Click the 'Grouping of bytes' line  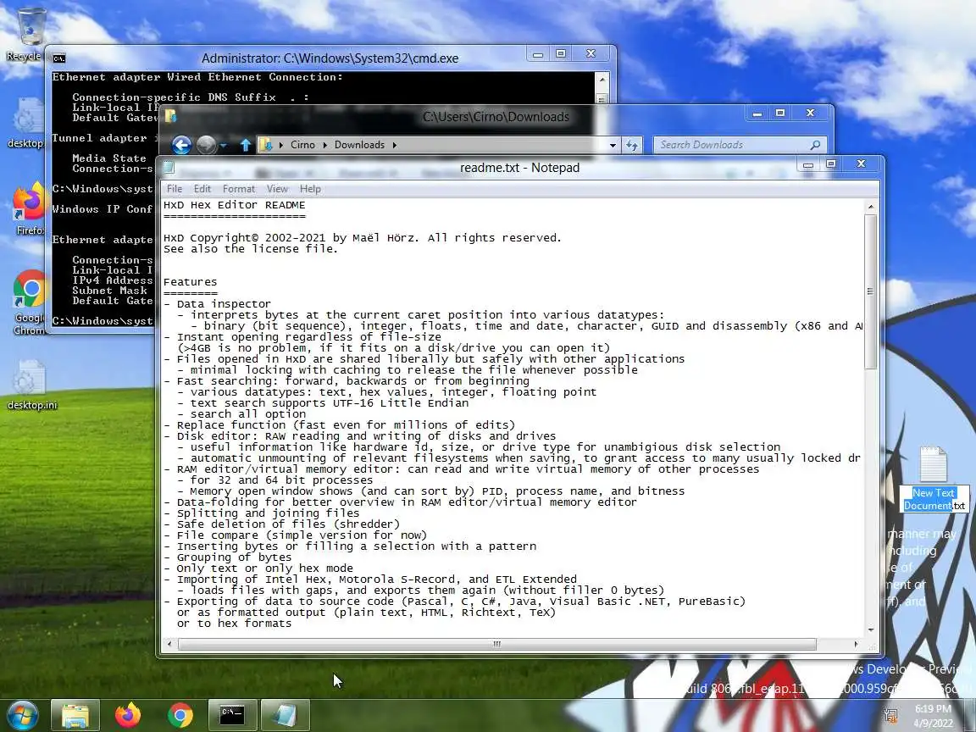coord(227,557)
